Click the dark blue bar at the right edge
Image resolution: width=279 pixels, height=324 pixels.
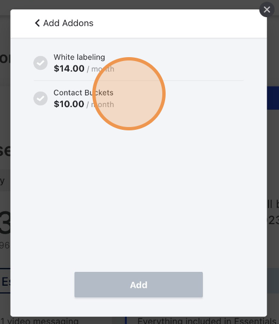coord(273,98)
